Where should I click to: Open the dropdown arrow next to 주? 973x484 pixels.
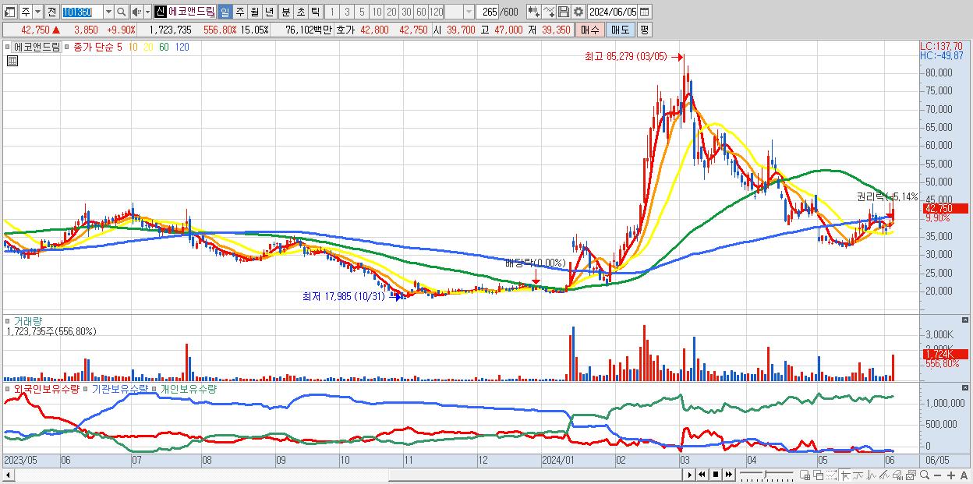[37, 12]
